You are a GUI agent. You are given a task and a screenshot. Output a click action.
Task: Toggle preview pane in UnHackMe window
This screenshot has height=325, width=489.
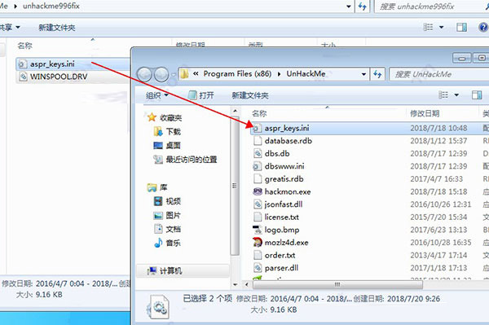tap(477, 95)
